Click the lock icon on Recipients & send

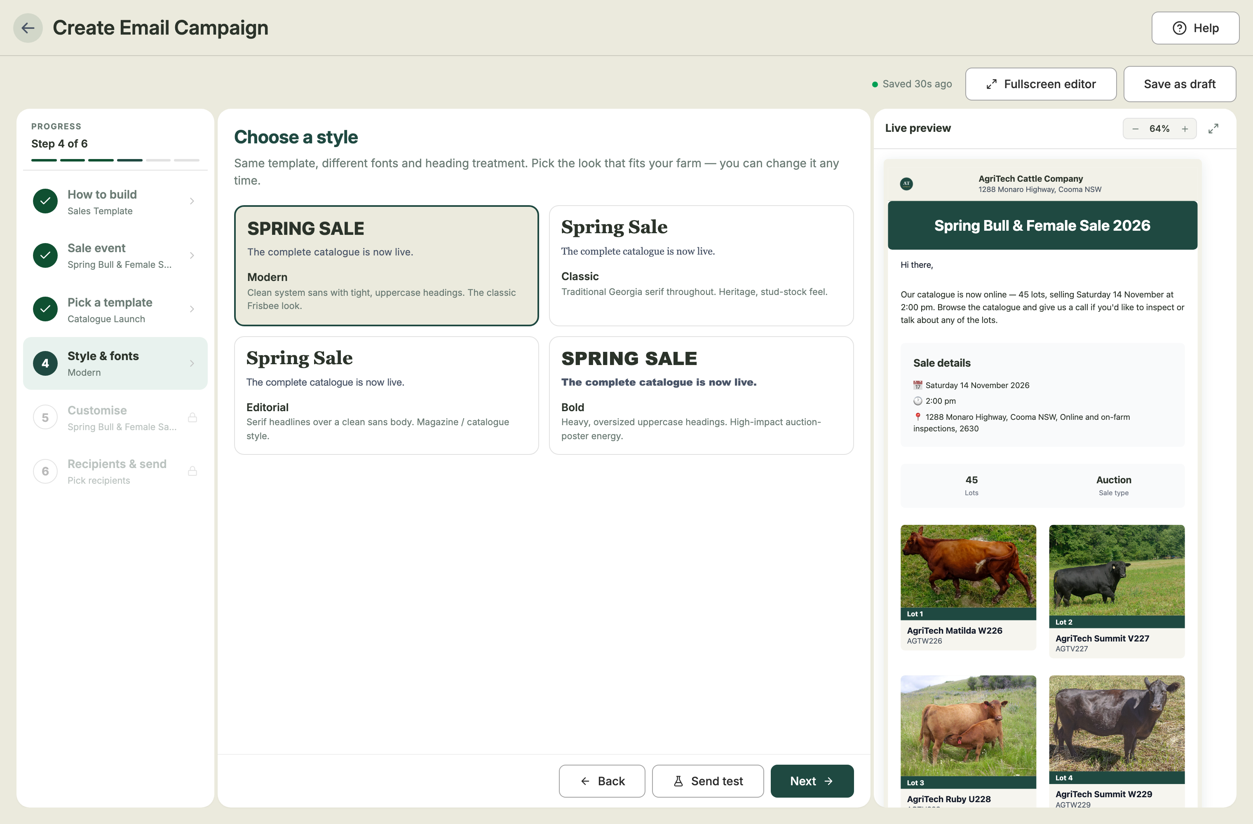tap(192, 471)
